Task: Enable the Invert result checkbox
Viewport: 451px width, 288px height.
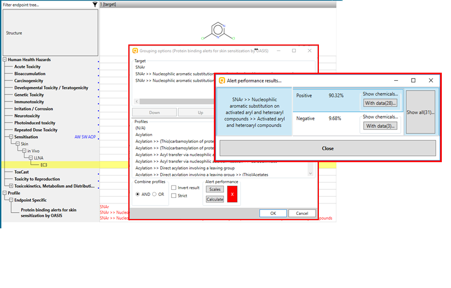Action: 174,188
